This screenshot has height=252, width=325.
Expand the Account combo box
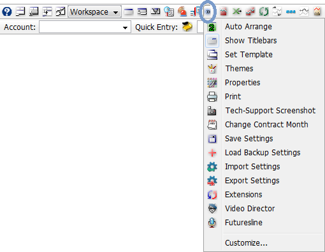coord(85,27)
